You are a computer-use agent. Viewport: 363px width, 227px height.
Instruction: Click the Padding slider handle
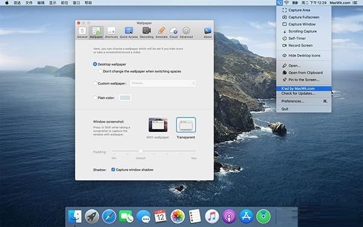click(140, 151)
